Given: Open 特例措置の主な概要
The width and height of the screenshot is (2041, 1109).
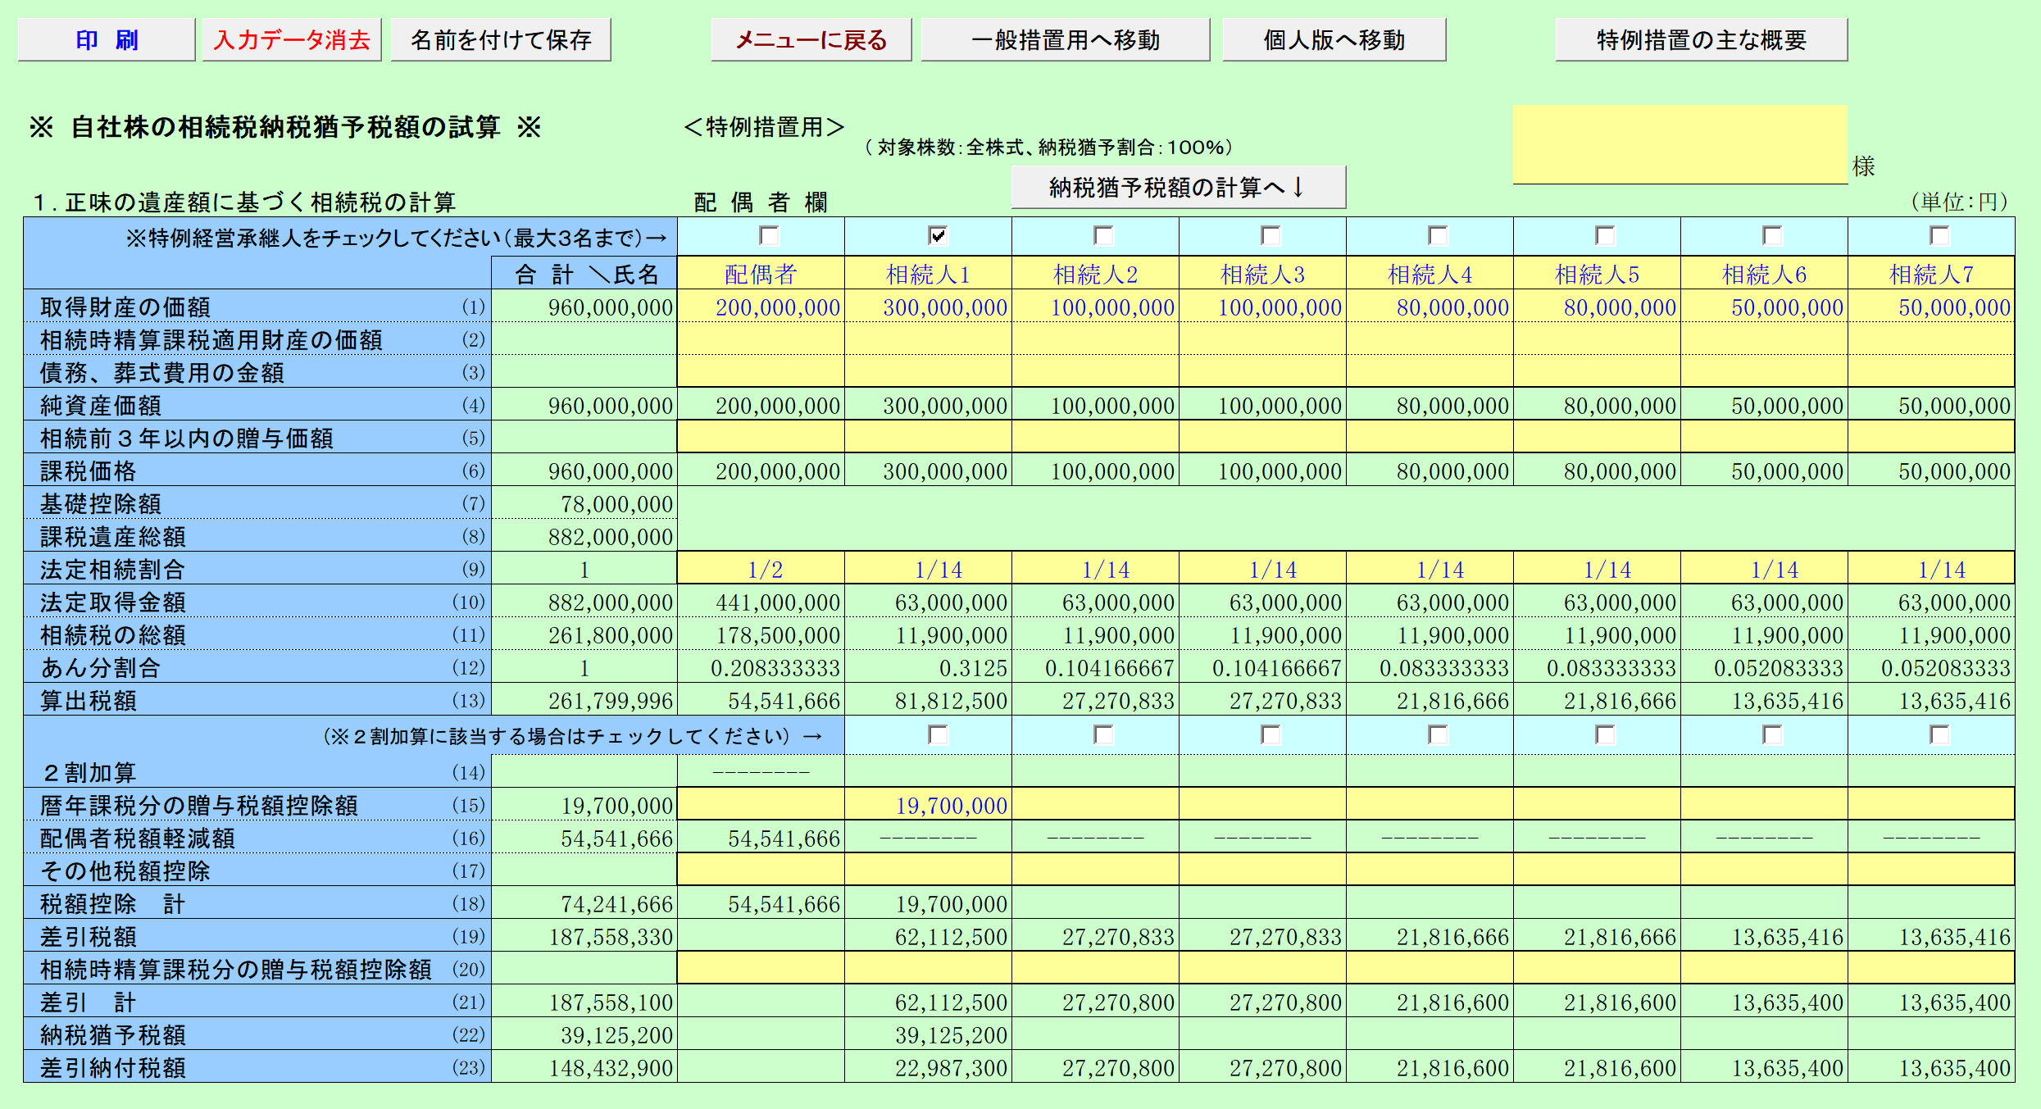Looking at the screenshot, I should point(1702,39).
